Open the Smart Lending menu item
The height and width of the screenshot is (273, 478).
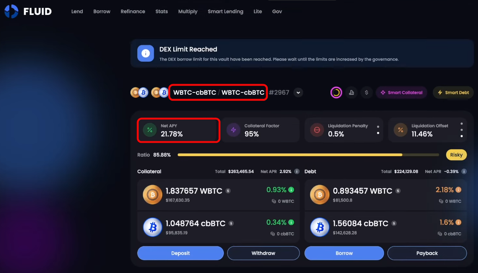[x=226, y=11]
